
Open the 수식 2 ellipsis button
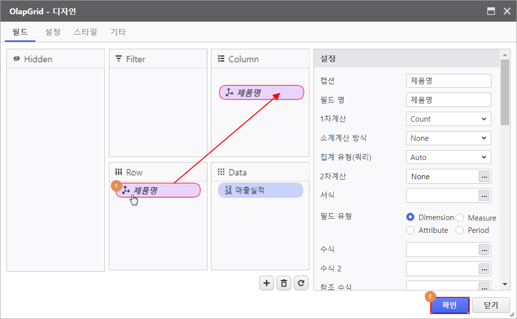(x=484, y=269)
